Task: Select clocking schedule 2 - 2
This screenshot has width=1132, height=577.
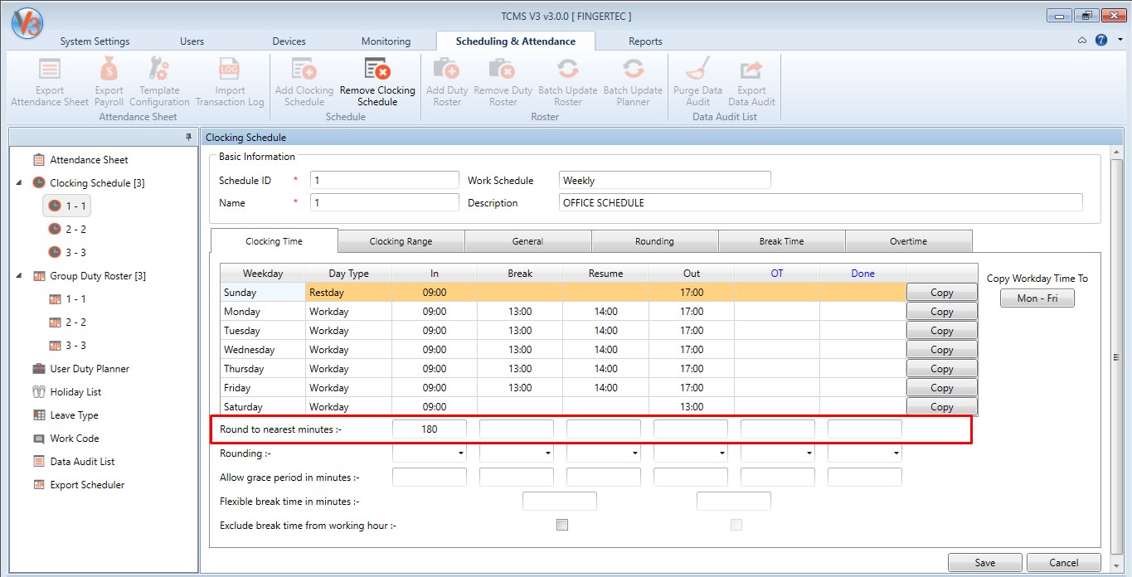Action: (67, 229)
